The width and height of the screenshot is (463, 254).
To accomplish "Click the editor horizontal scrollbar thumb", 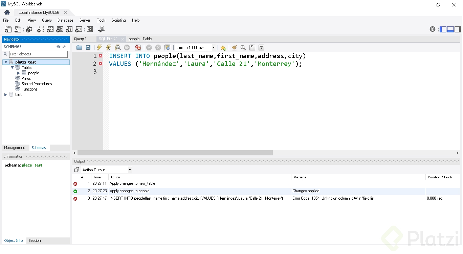I will tap(175, 153).
